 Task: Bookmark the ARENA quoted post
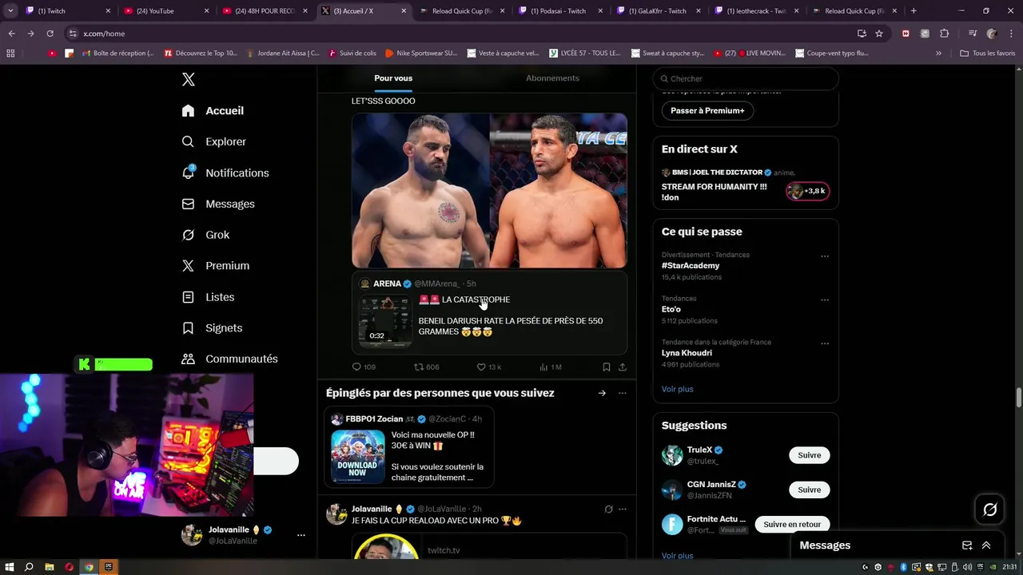[607, 367]
